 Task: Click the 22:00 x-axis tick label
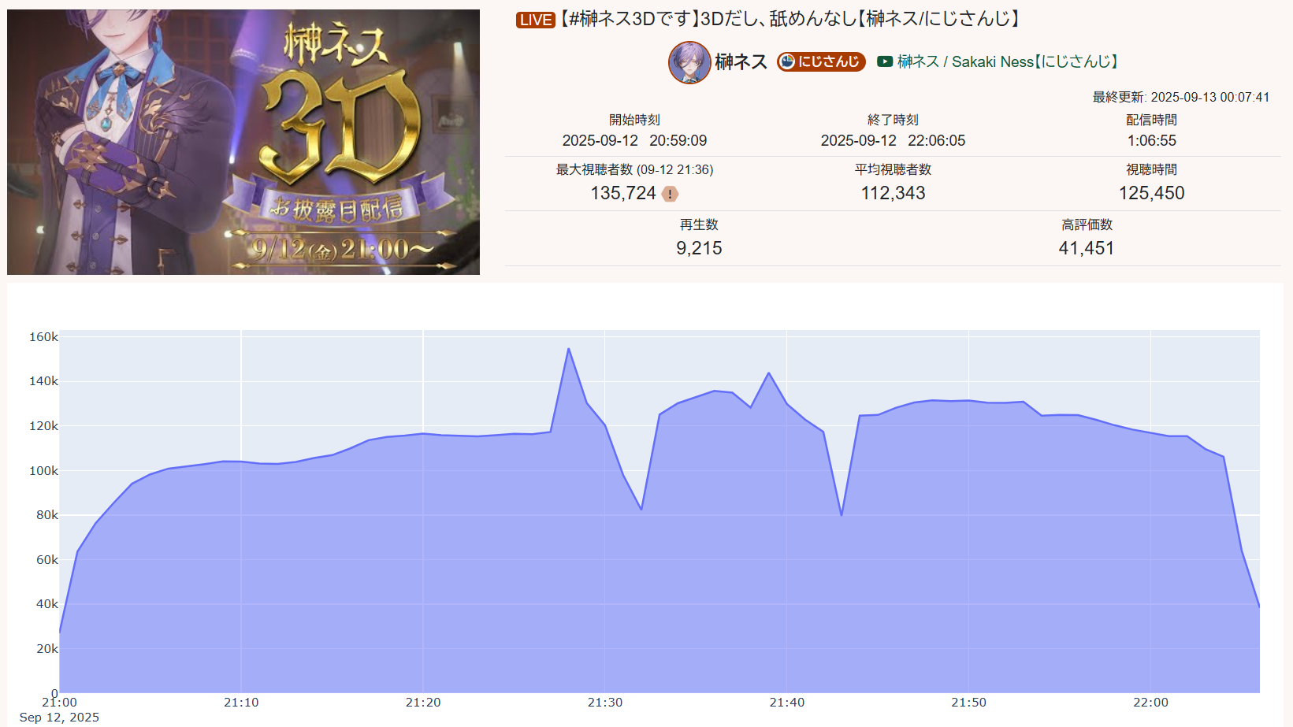pyautogui.click(x=1150, y=703)
